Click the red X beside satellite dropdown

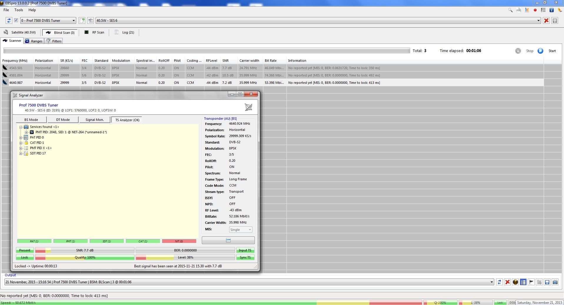tap(546, 21)
